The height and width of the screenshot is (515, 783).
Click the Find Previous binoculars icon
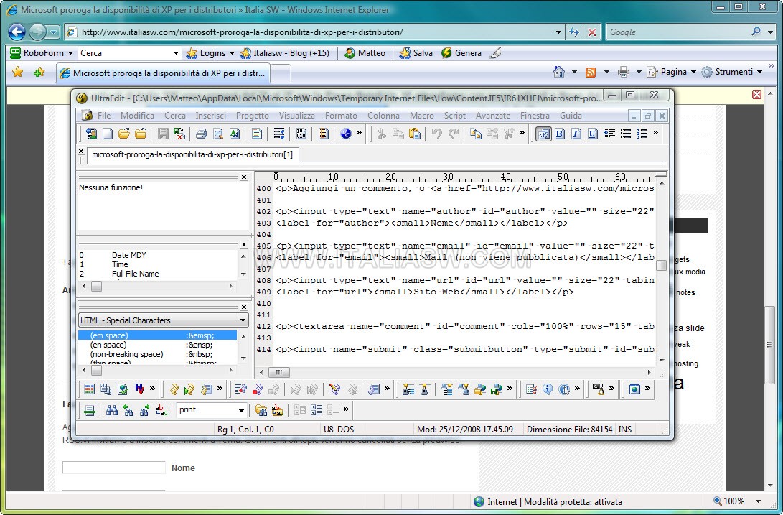tap(128, 411)
